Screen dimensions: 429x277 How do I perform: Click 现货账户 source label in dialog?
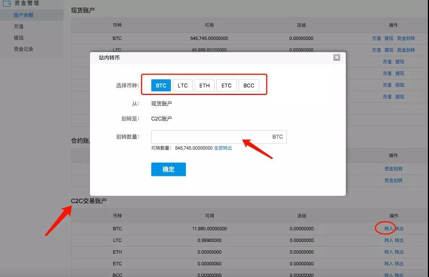point(161,104)
